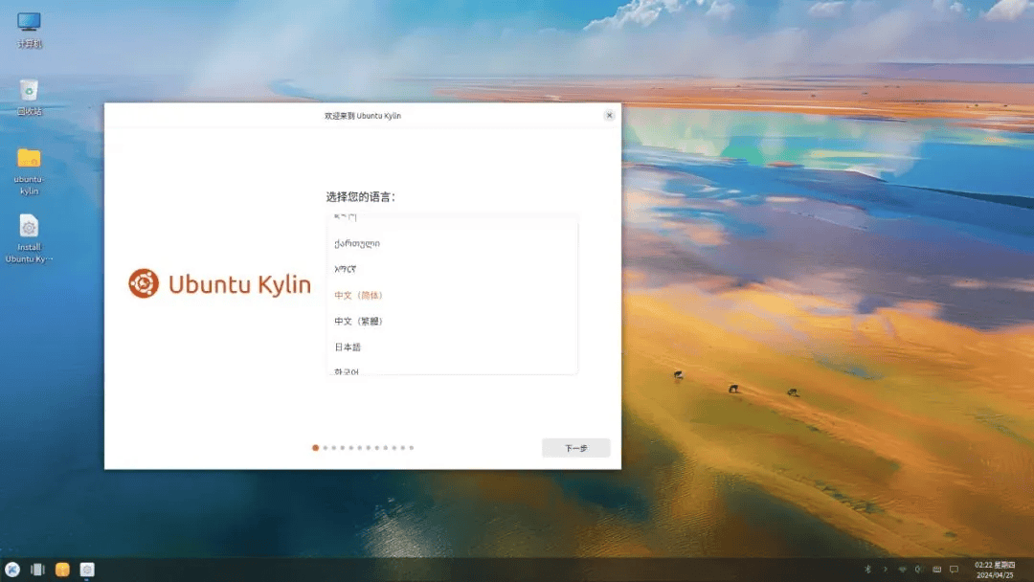Image resolution: width=1034 pixels, height=582 pixels.
Task: Open the volume control in the tray
Action: [918, 570]
